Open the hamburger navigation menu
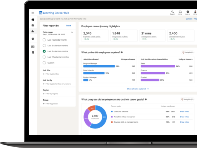The image size is (197, 148). [x=33, y=13]
